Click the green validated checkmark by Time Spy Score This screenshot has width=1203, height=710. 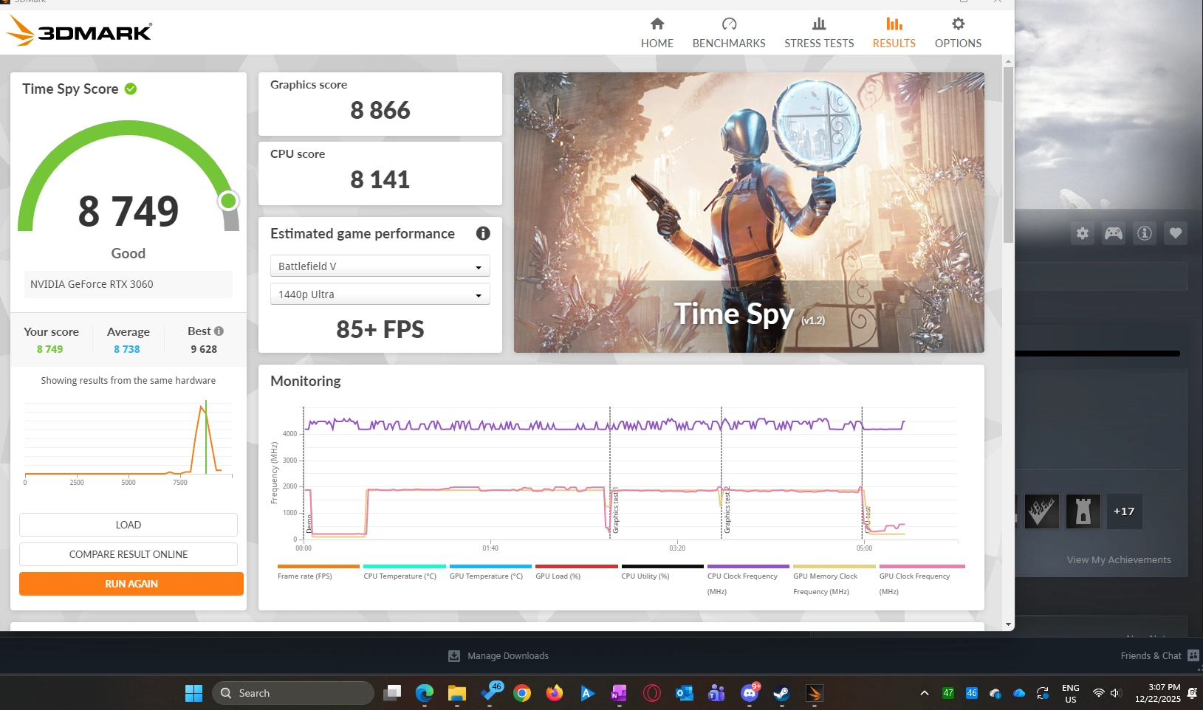pos(131,89)
